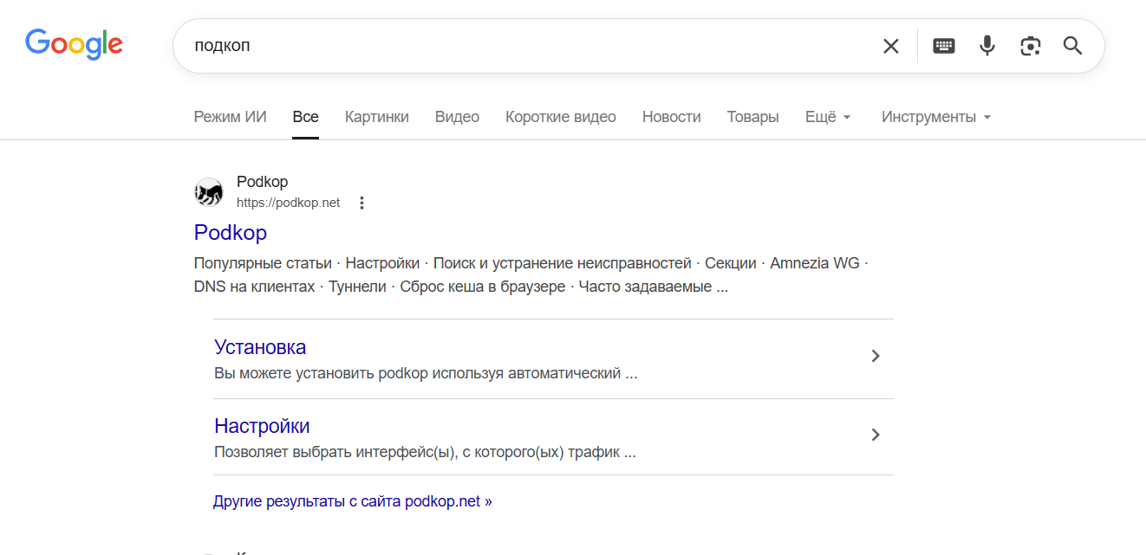Switch to the "Режим ИИ" tab
Screen dimensions: 1146x555
pyautogui.click(x=230, y=117)
